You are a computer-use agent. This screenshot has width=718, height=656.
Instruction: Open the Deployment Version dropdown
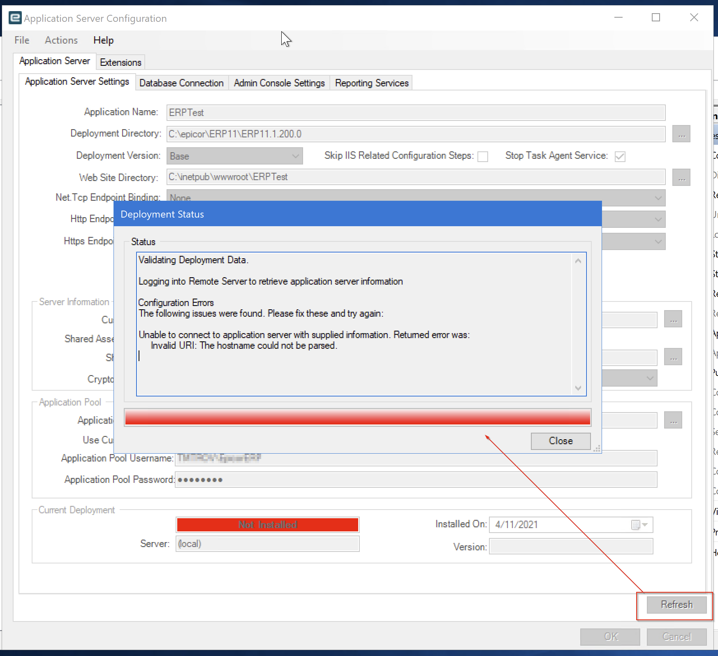coord(235,156)
